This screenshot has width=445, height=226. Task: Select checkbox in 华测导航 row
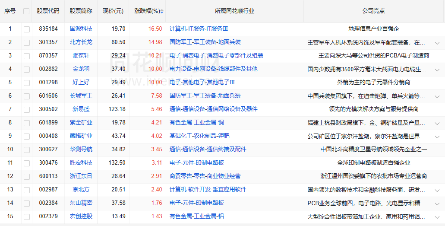pos(27,150)
